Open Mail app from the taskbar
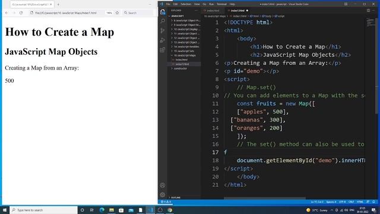 click(131, 210)
